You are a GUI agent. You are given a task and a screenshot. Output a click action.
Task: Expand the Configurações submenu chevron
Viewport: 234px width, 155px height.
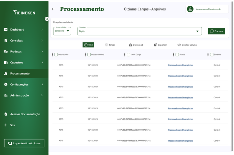pyautogui.click(x=42, y=85)
